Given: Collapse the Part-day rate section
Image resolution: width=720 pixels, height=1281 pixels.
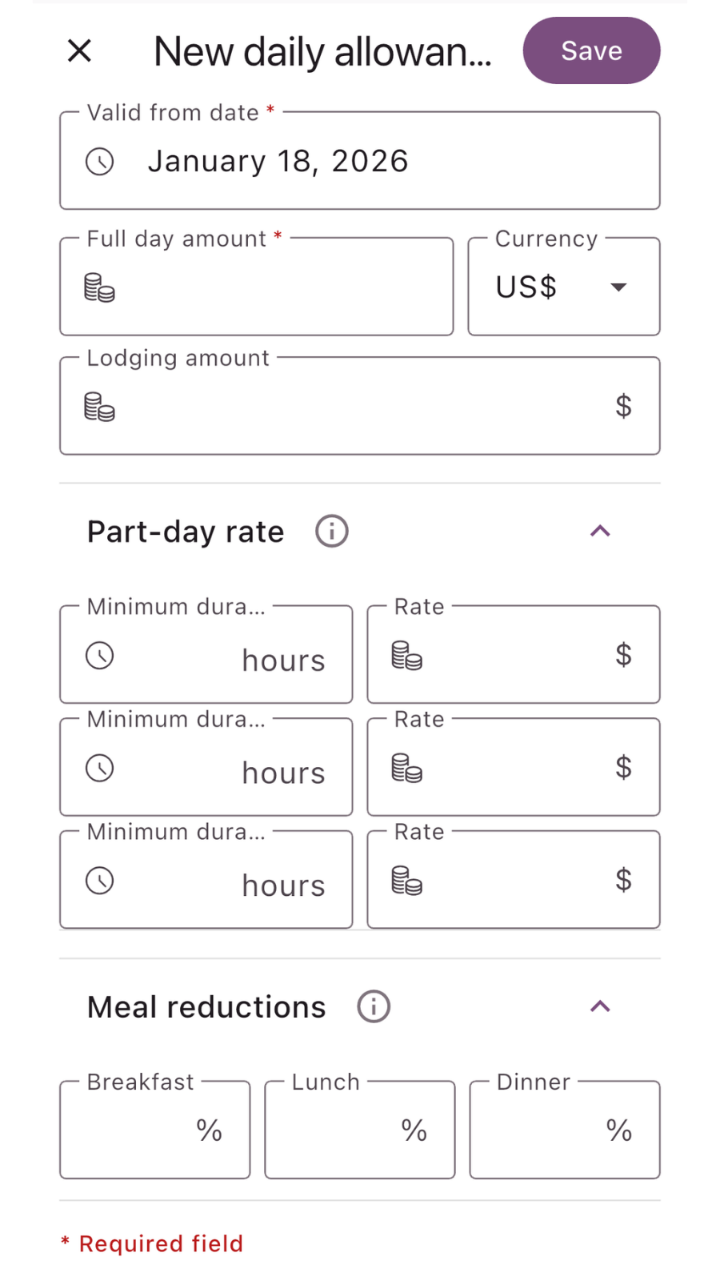Looking at the screenshot, I should click(600, 531).
